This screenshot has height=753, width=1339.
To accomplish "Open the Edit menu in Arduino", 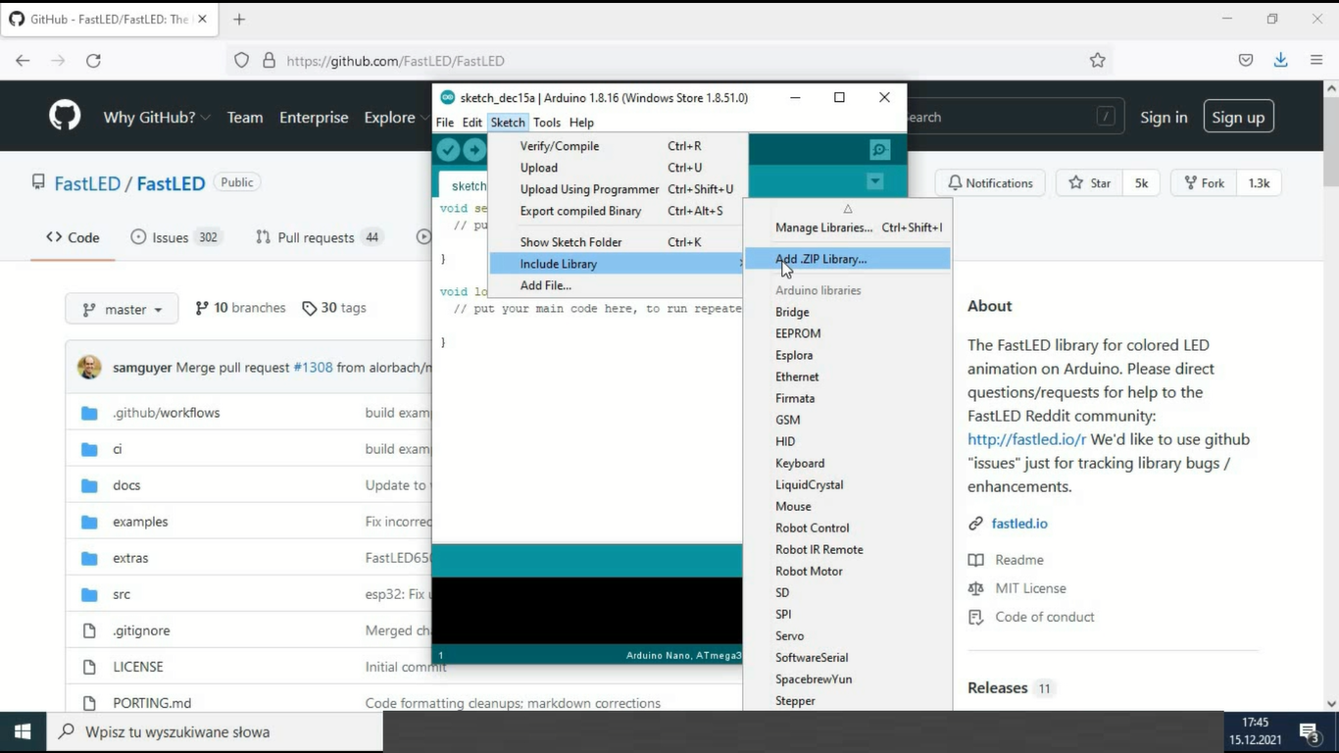I will (472, 123).
